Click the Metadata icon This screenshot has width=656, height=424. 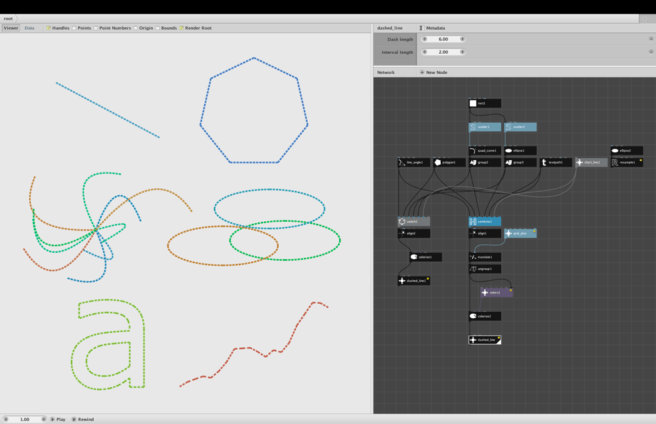421,28
